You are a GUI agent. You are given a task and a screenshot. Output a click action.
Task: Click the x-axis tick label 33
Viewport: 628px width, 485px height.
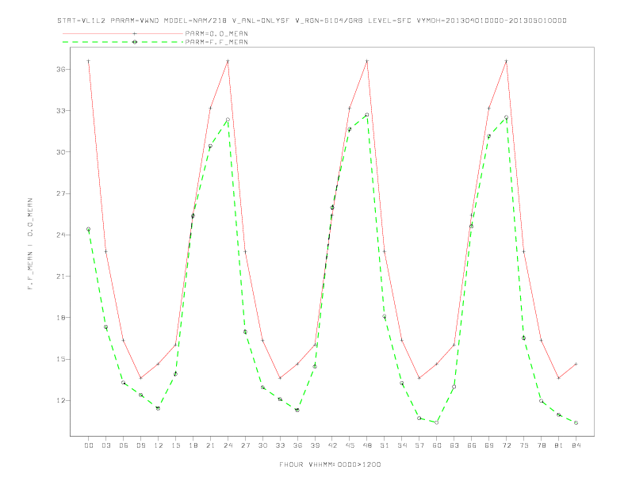point(280,445)
